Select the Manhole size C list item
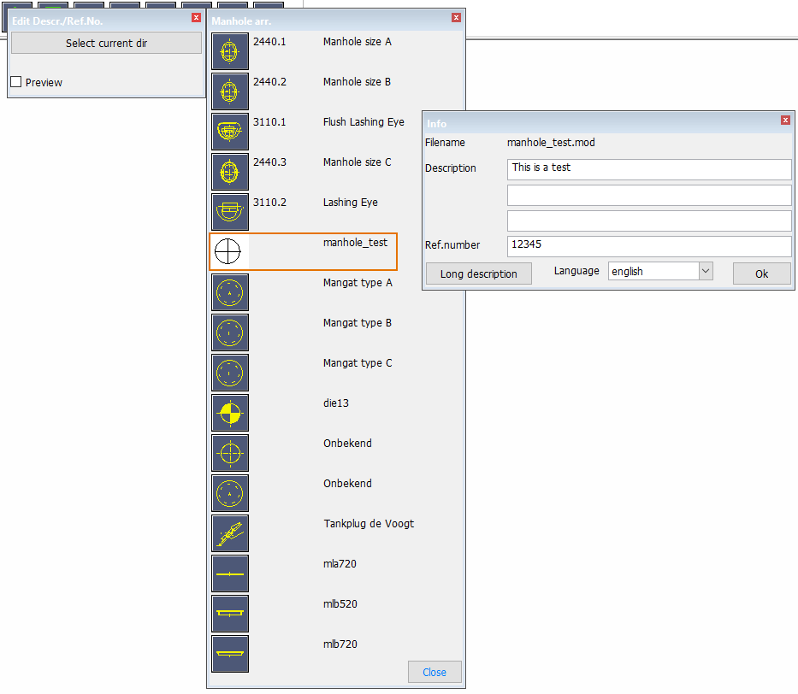 point(357,162)
